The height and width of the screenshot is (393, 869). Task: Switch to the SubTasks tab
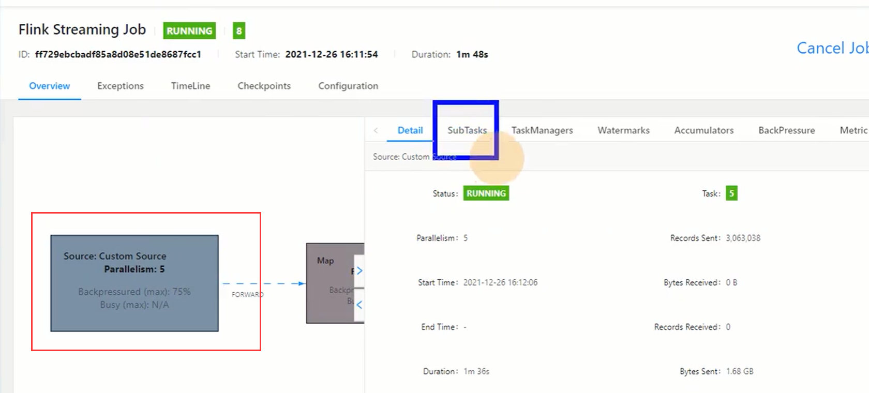[467, 130]
